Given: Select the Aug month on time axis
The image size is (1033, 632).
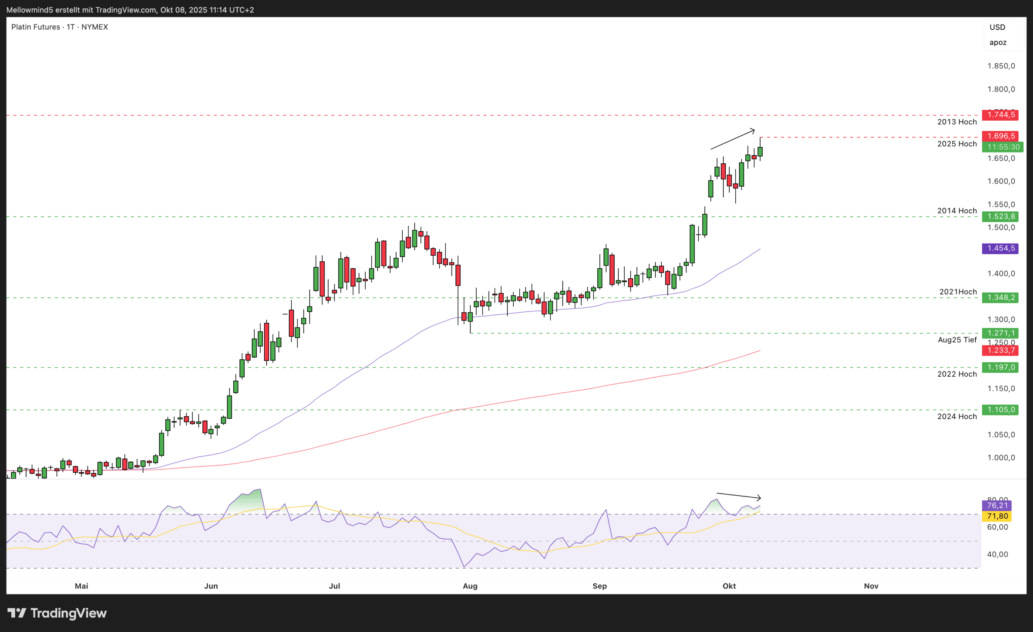Looking at the screenshot, I should pyautogui.click(x=470, y=586).
